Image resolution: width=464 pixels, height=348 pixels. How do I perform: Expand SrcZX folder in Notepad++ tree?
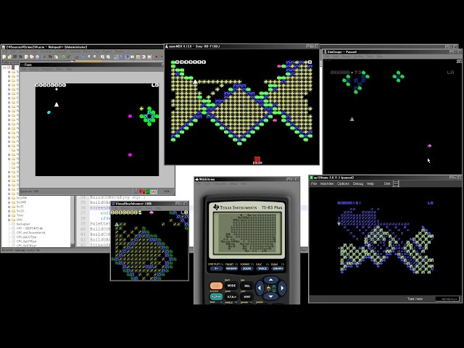pos(9,211)
